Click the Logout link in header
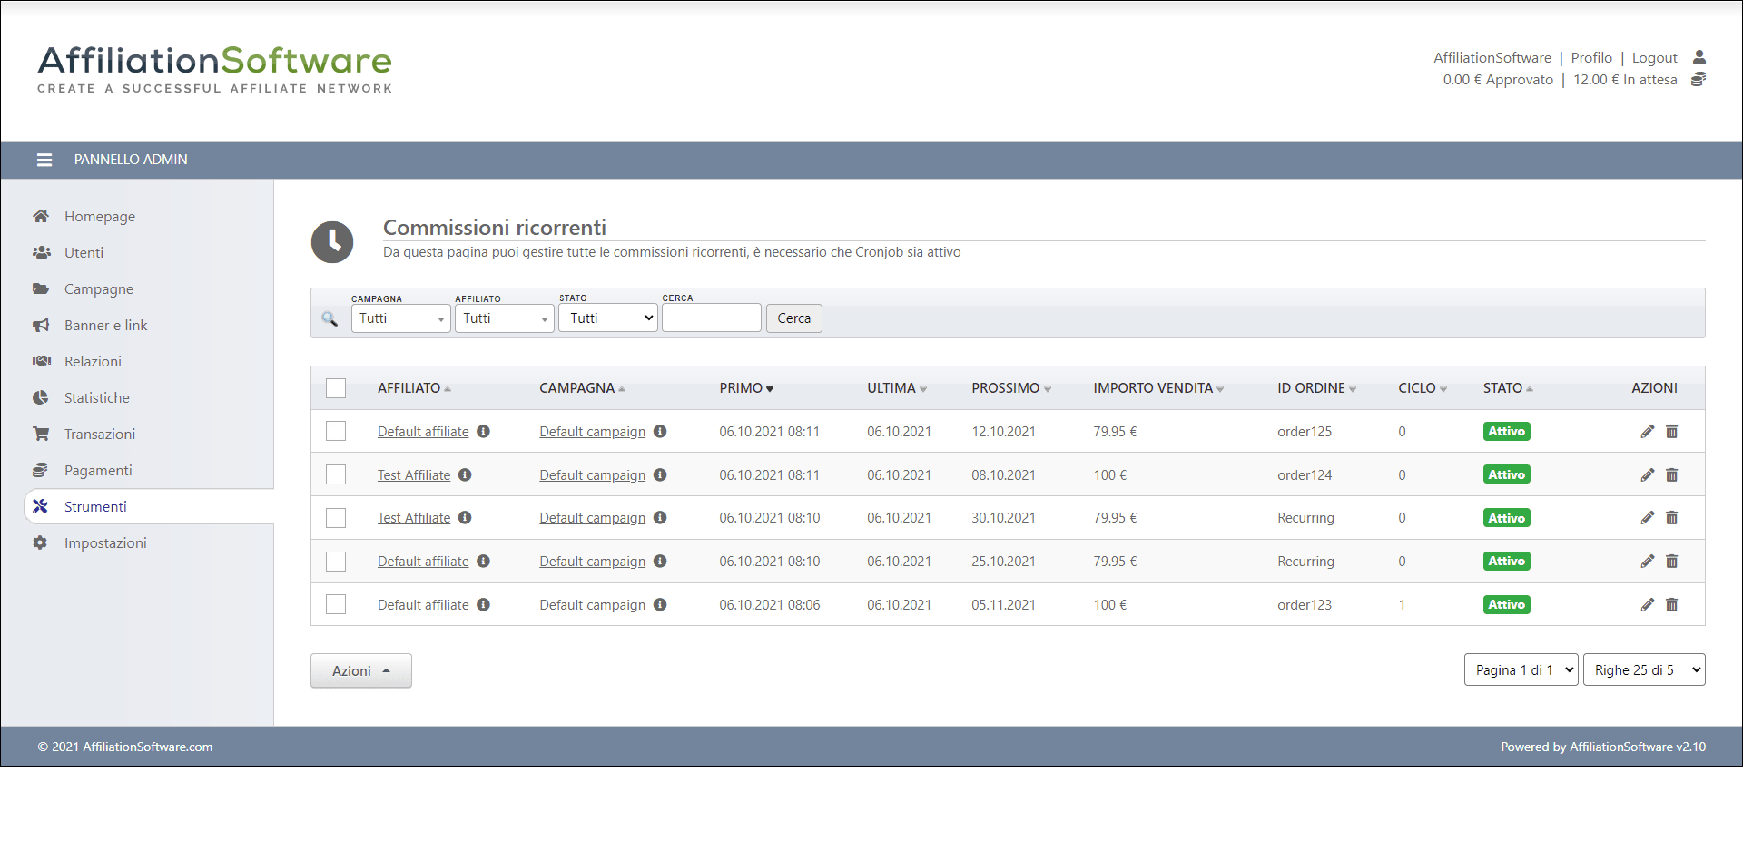This screenshot has width=1743, height=850. [1654, 58]
